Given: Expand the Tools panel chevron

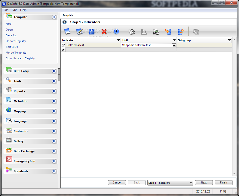Looking at the screenshot, I should (54, 81).
